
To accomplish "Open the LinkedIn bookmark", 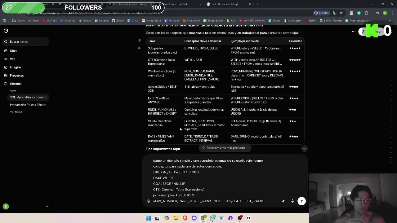I will point(102,21).
